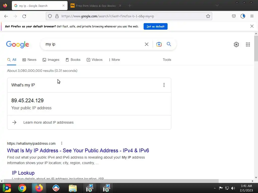Show the list of all tabs with the chevron
The image size is (258, 193).
(217, 6)
